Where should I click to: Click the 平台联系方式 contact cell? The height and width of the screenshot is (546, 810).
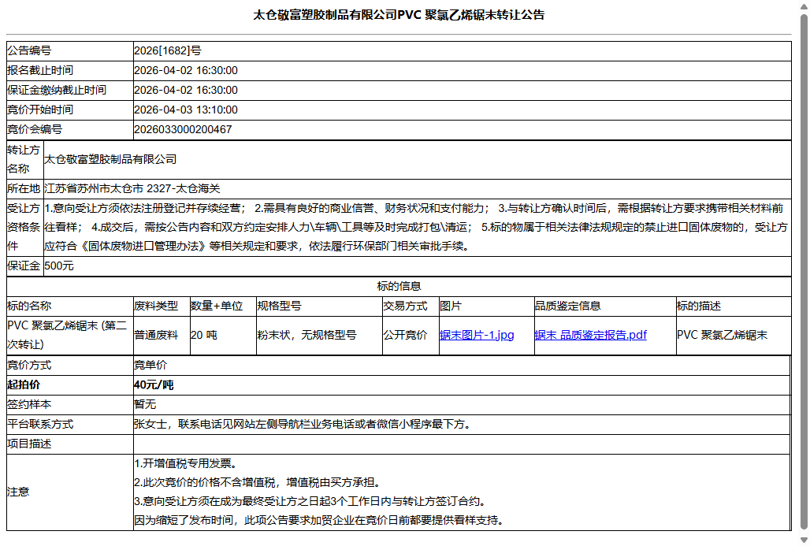[x=299, y=424]
